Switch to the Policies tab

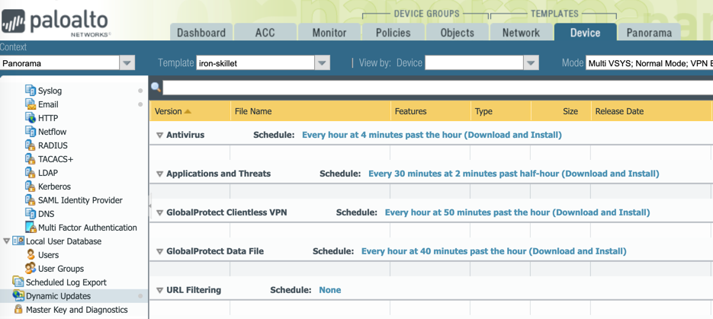393,33
